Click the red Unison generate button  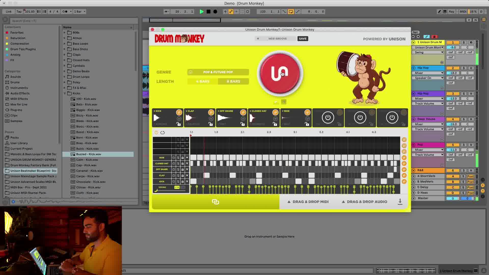click(280, 73)
